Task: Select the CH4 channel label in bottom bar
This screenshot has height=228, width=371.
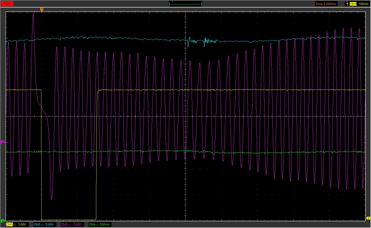Action: tap(92, 224)
